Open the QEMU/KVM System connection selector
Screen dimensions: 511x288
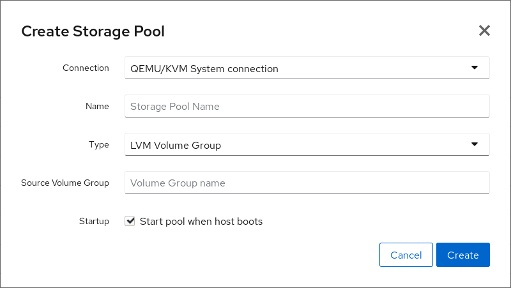click(x=307, y=68)
